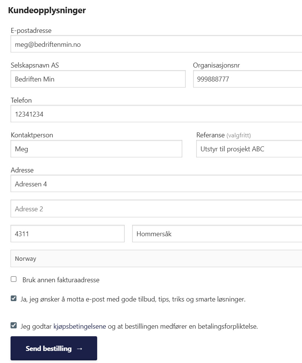The image size is (302, 363).
Task: Click the city field showing Hommersåk
Action: (x=217, y=234)
